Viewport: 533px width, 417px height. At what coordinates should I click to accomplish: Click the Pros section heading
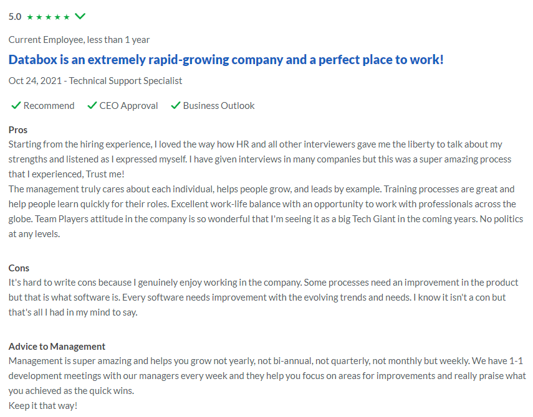click(18, 130)
